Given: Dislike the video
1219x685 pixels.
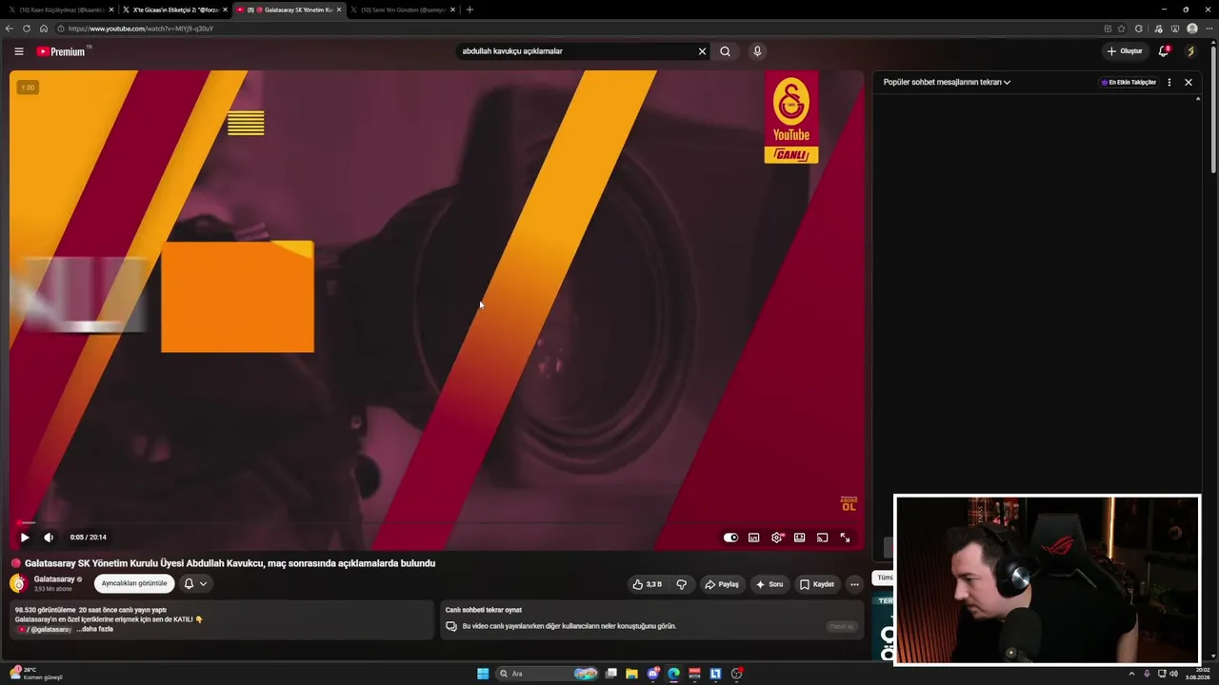Looking at the screenshot, I should coord(682,584).
